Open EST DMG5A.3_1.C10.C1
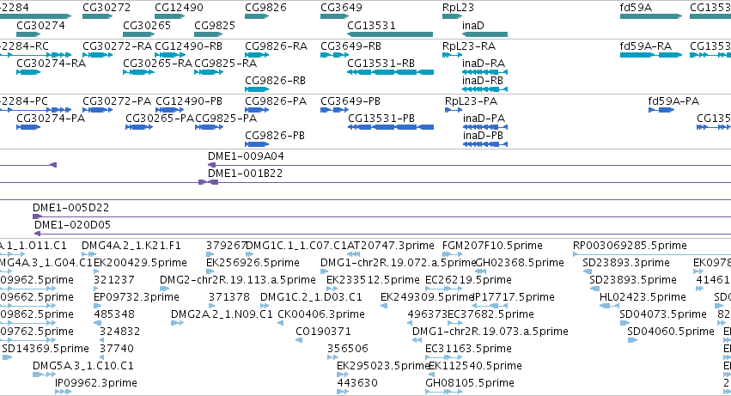The height and width of the screenshot is (396, 731). pyautogui.click(x=83, y=367)
